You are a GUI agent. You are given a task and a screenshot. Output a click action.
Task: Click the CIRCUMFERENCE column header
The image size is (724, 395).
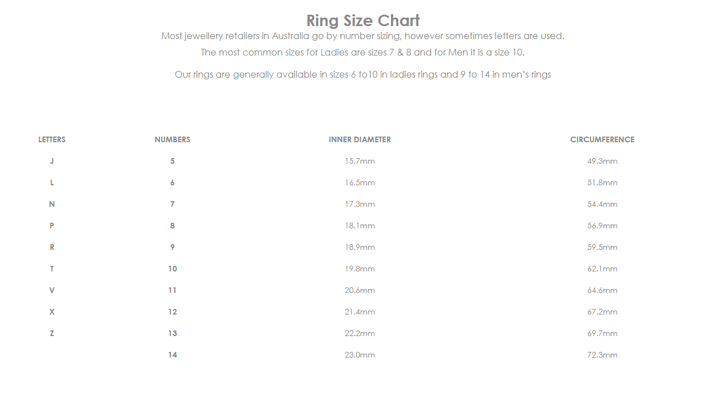[x=602, y=139]
